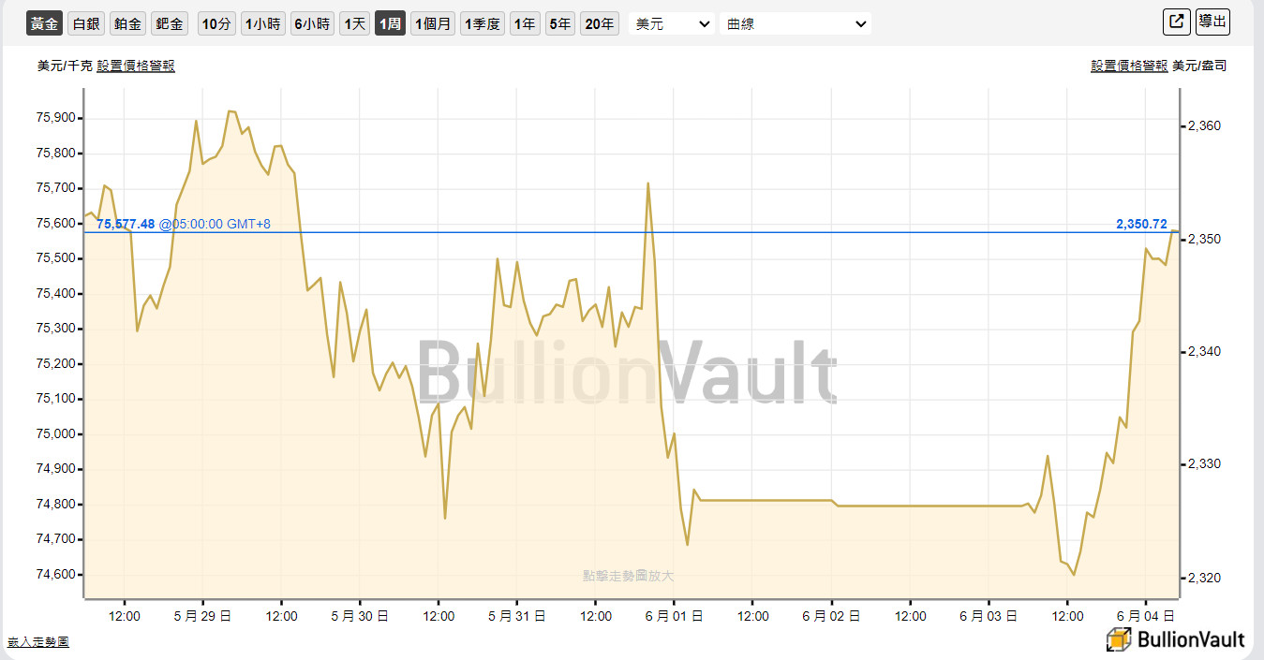This screenshot has width=1264, height=660.
Task: Click the 6 月 02 日 date axis label
Action: point(832,616)
